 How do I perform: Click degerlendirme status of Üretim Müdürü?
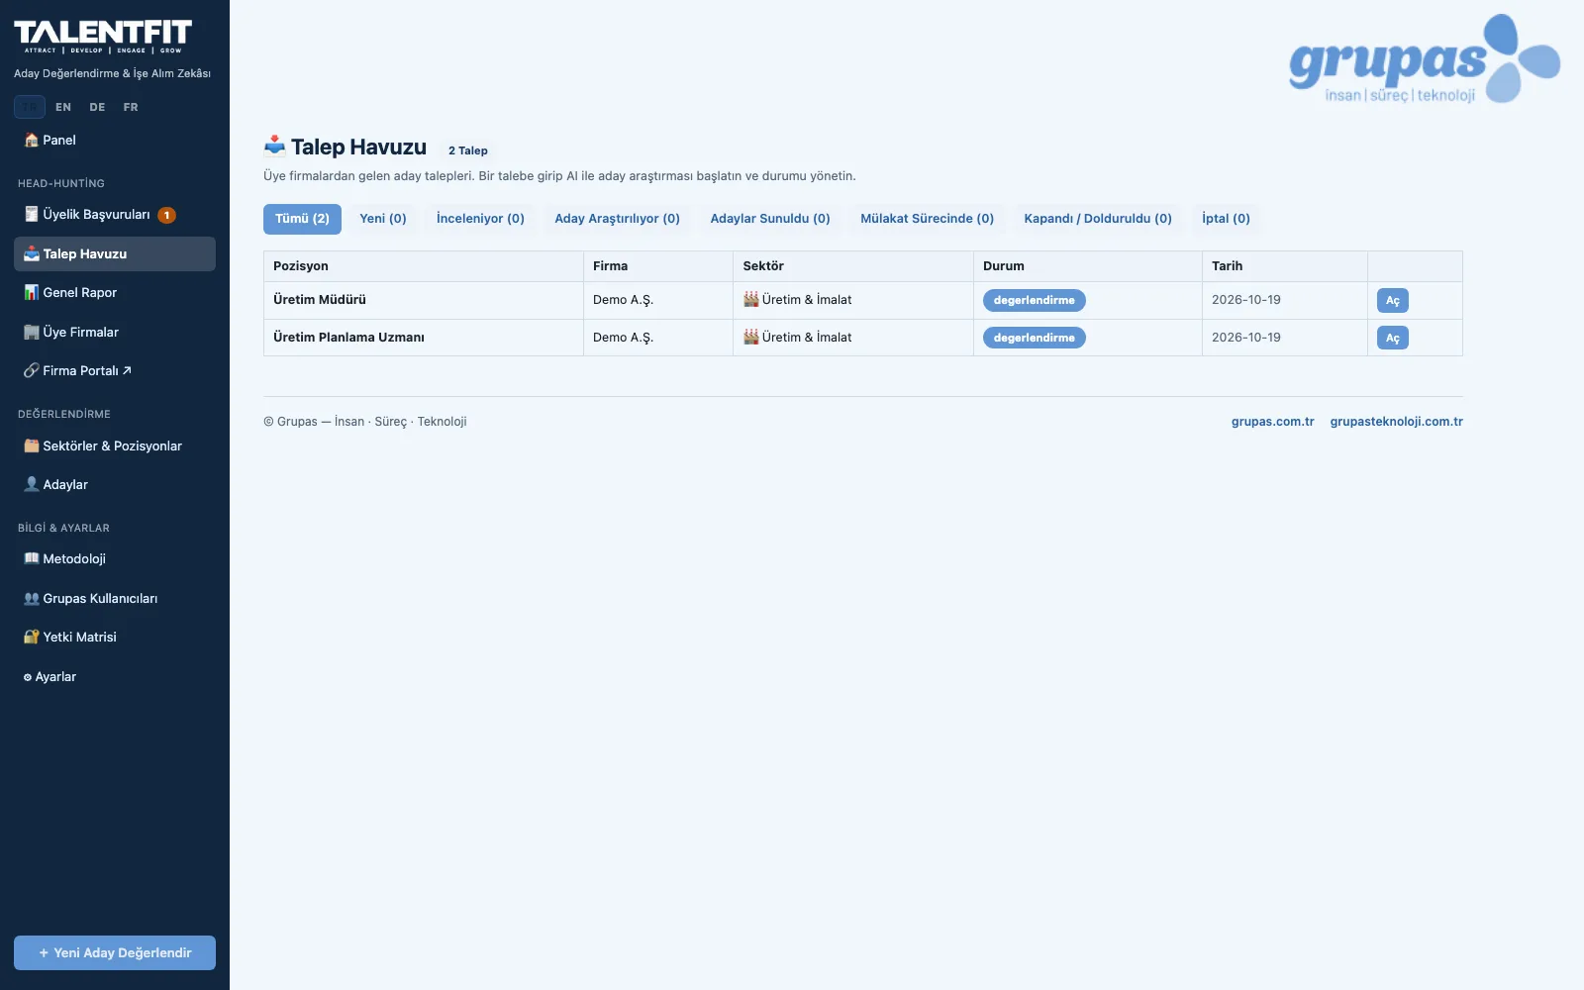click(x=1034, y=301)
